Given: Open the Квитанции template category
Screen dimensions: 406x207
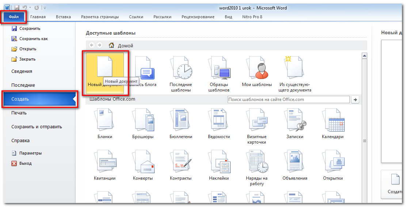Looking at the screenshot, I should point(105,165).
